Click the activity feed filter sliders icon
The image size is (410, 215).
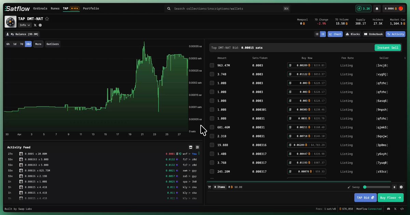click(197, 147)
